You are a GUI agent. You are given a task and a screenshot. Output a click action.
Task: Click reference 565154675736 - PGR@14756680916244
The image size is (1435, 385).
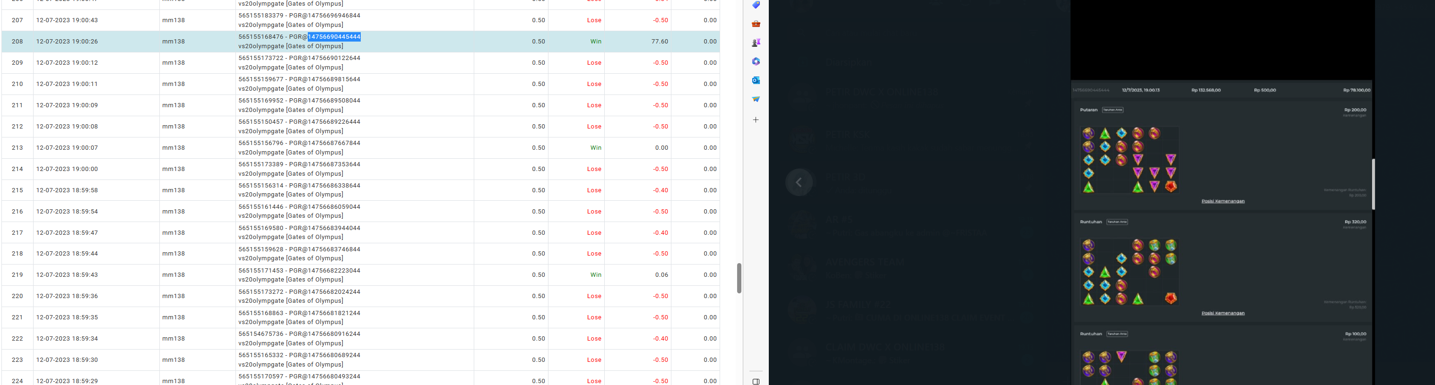pos(299,334)
